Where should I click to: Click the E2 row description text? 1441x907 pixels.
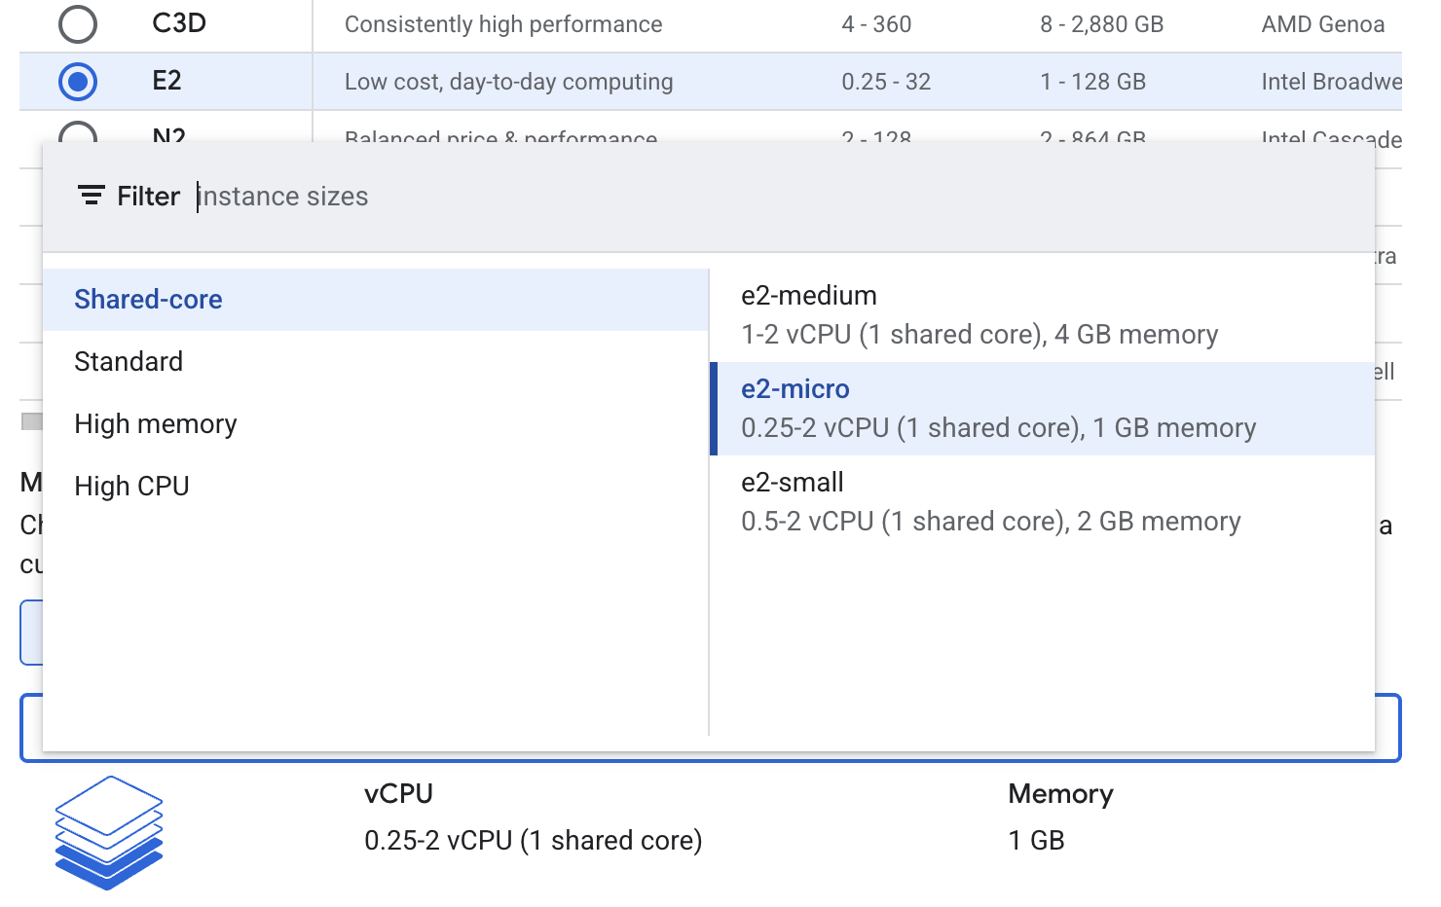pos(507,82)
